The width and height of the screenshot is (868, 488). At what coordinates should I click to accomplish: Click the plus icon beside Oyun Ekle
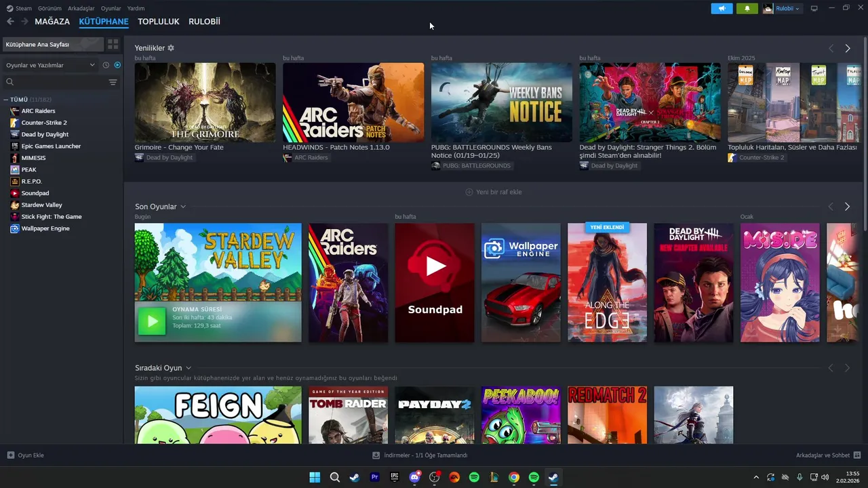click(10, 455)
